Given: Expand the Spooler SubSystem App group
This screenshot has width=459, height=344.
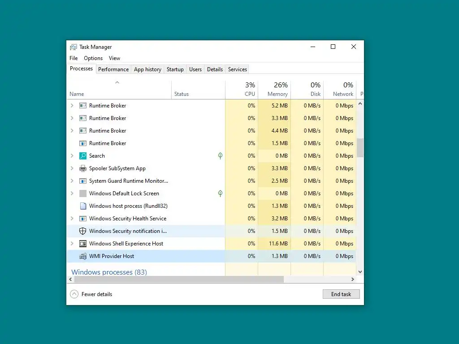Looking at the screenshot, I should [x=72, y=168].
